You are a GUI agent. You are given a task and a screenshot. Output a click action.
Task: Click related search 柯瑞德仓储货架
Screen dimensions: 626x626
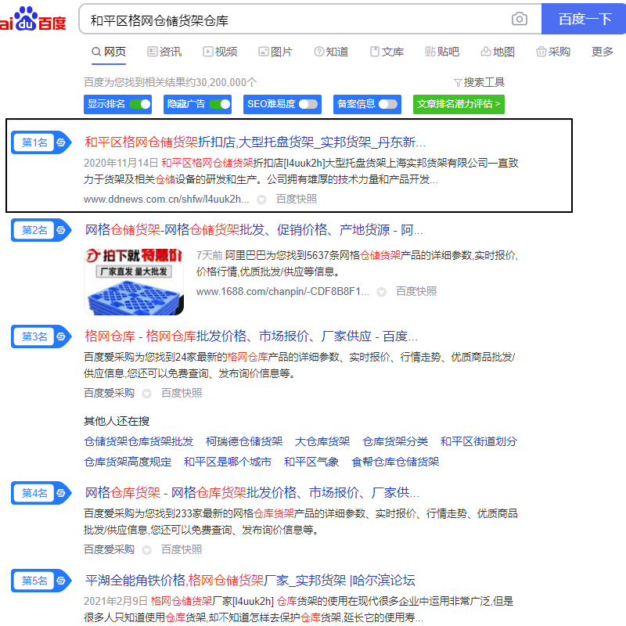coord(244,441)
